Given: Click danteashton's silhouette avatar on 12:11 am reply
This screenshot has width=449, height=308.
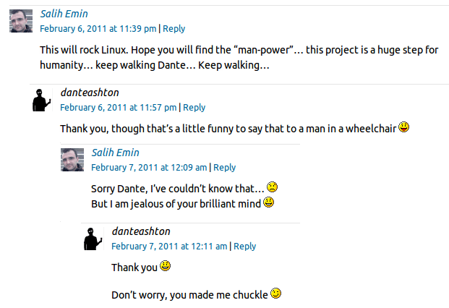Looking at the screenshot, I should [93, 239].
